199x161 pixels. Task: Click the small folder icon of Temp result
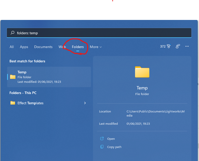point(13,77)
